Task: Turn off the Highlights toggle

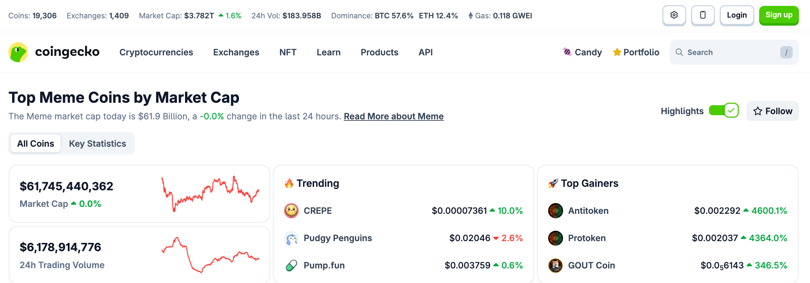Action: tap(724, 111)
